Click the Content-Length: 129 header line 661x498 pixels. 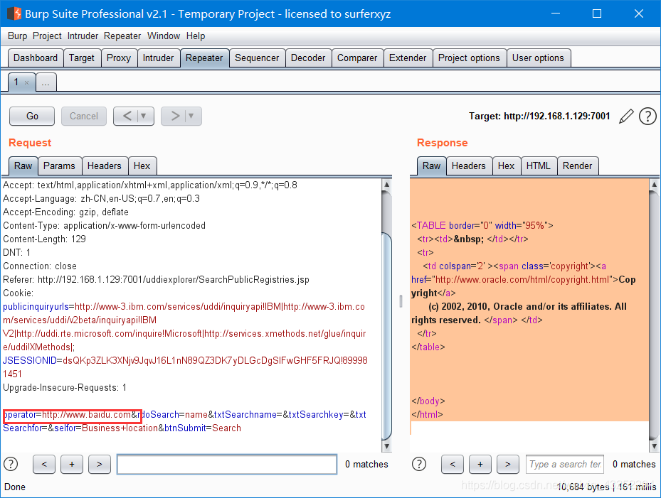(44, 239)
